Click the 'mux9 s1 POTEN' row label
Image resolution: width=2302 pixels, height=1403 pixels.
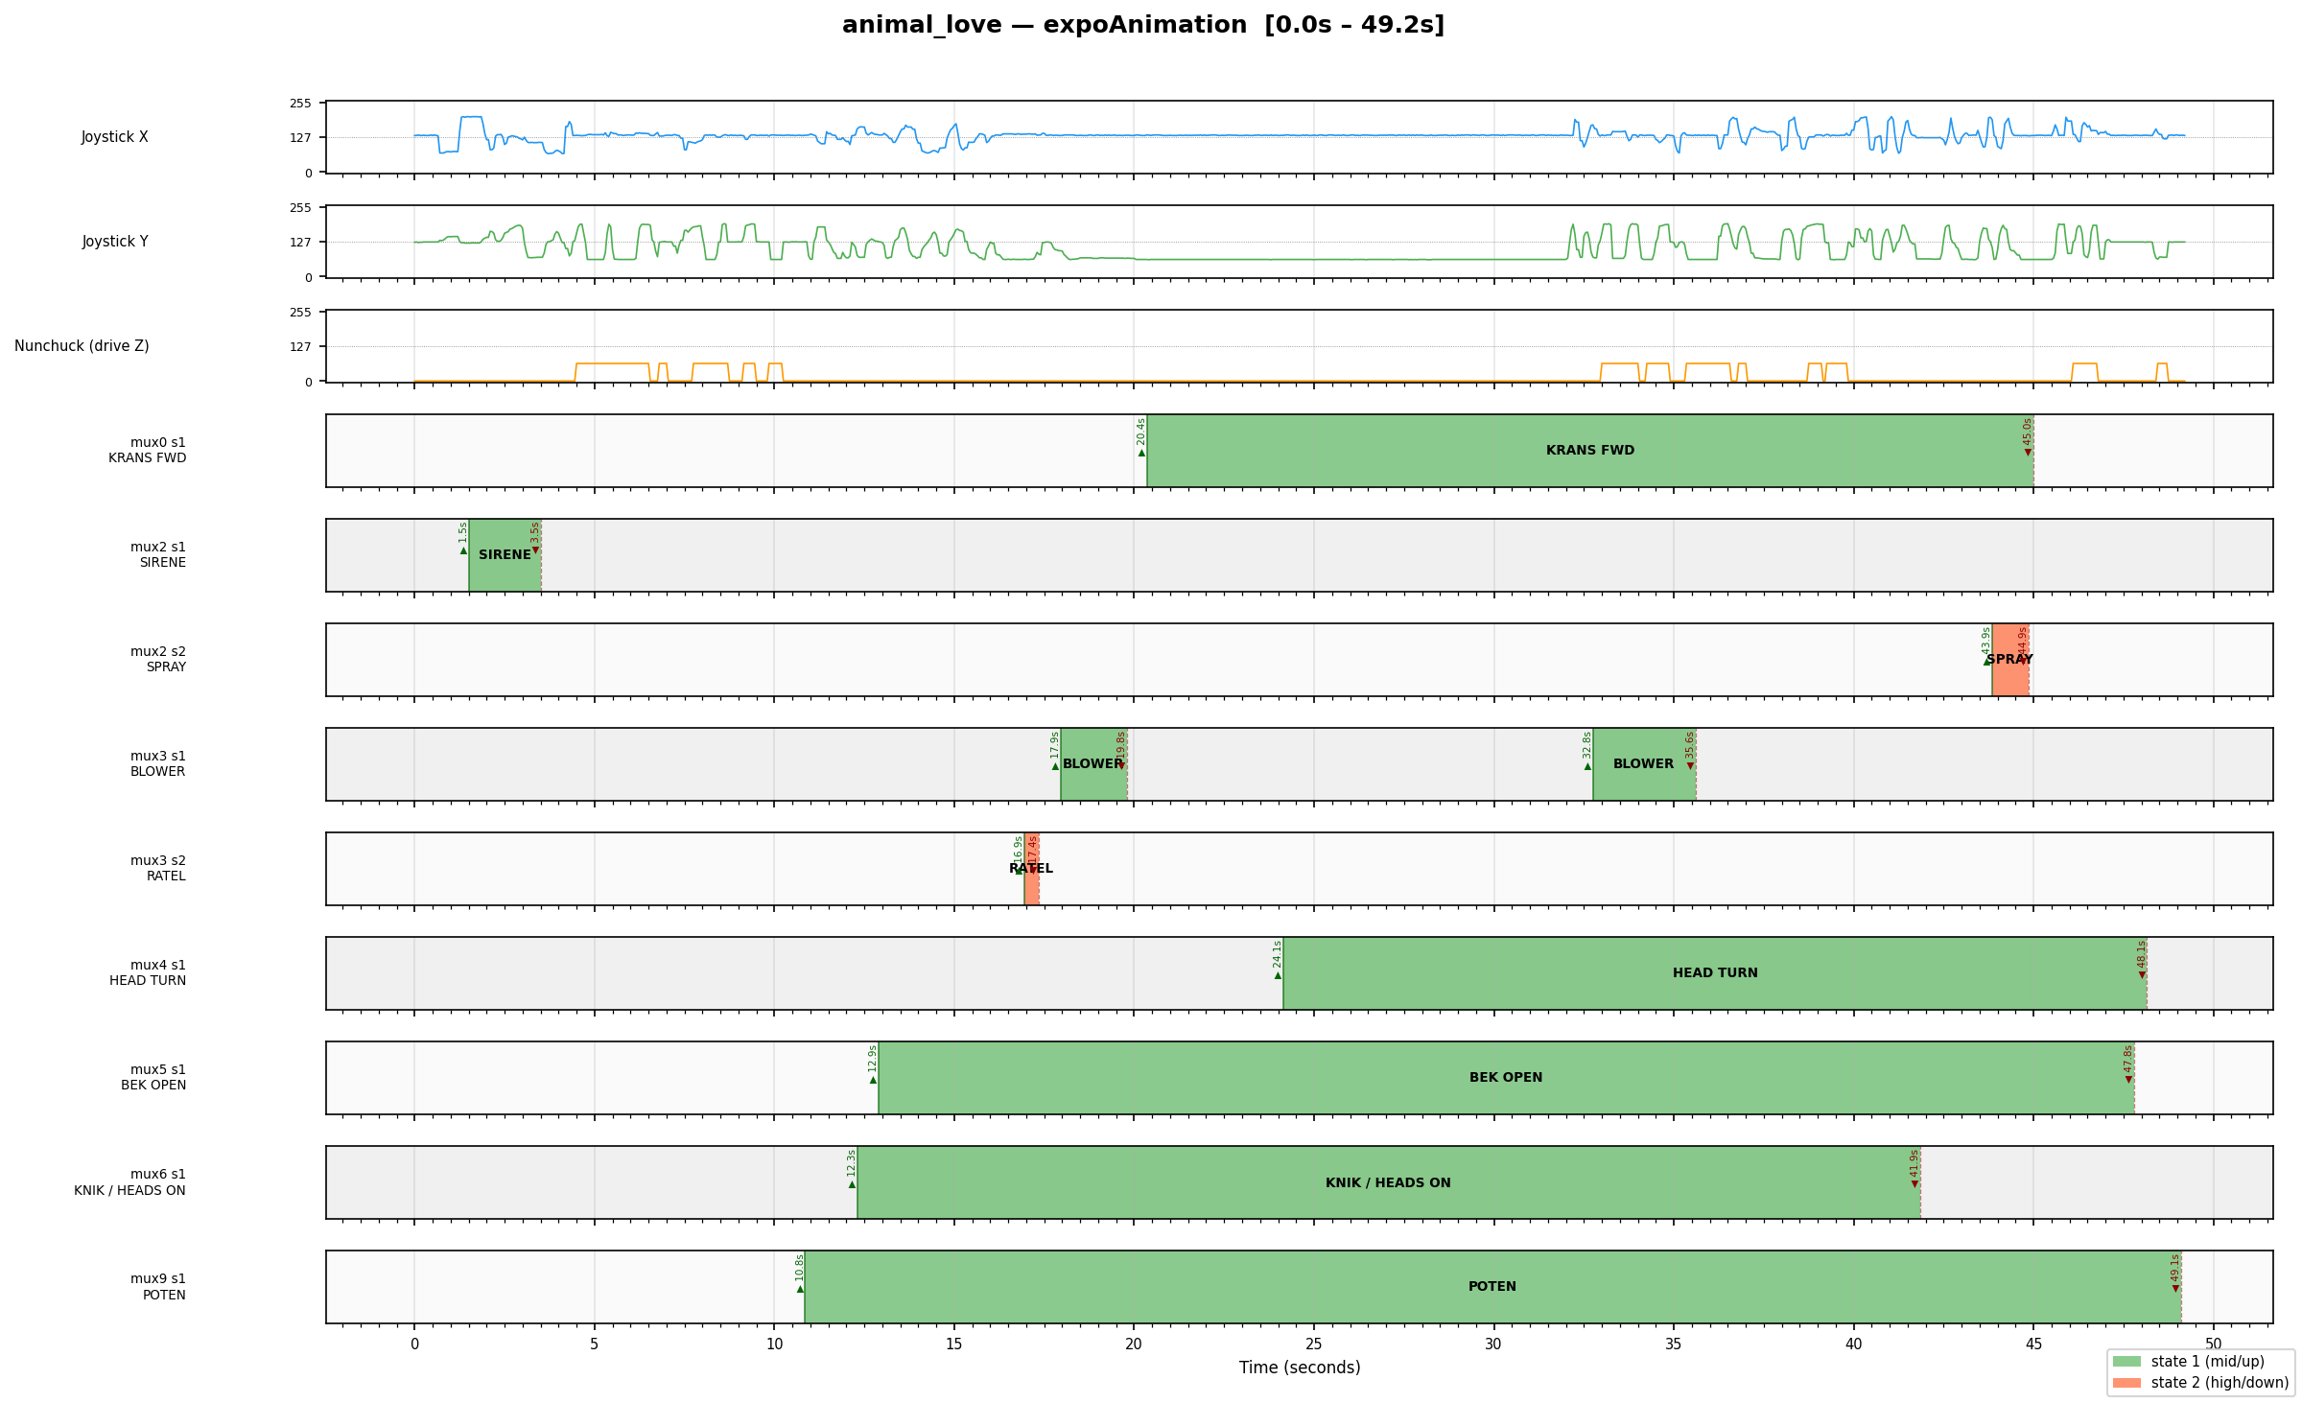tap(158, 1287)
